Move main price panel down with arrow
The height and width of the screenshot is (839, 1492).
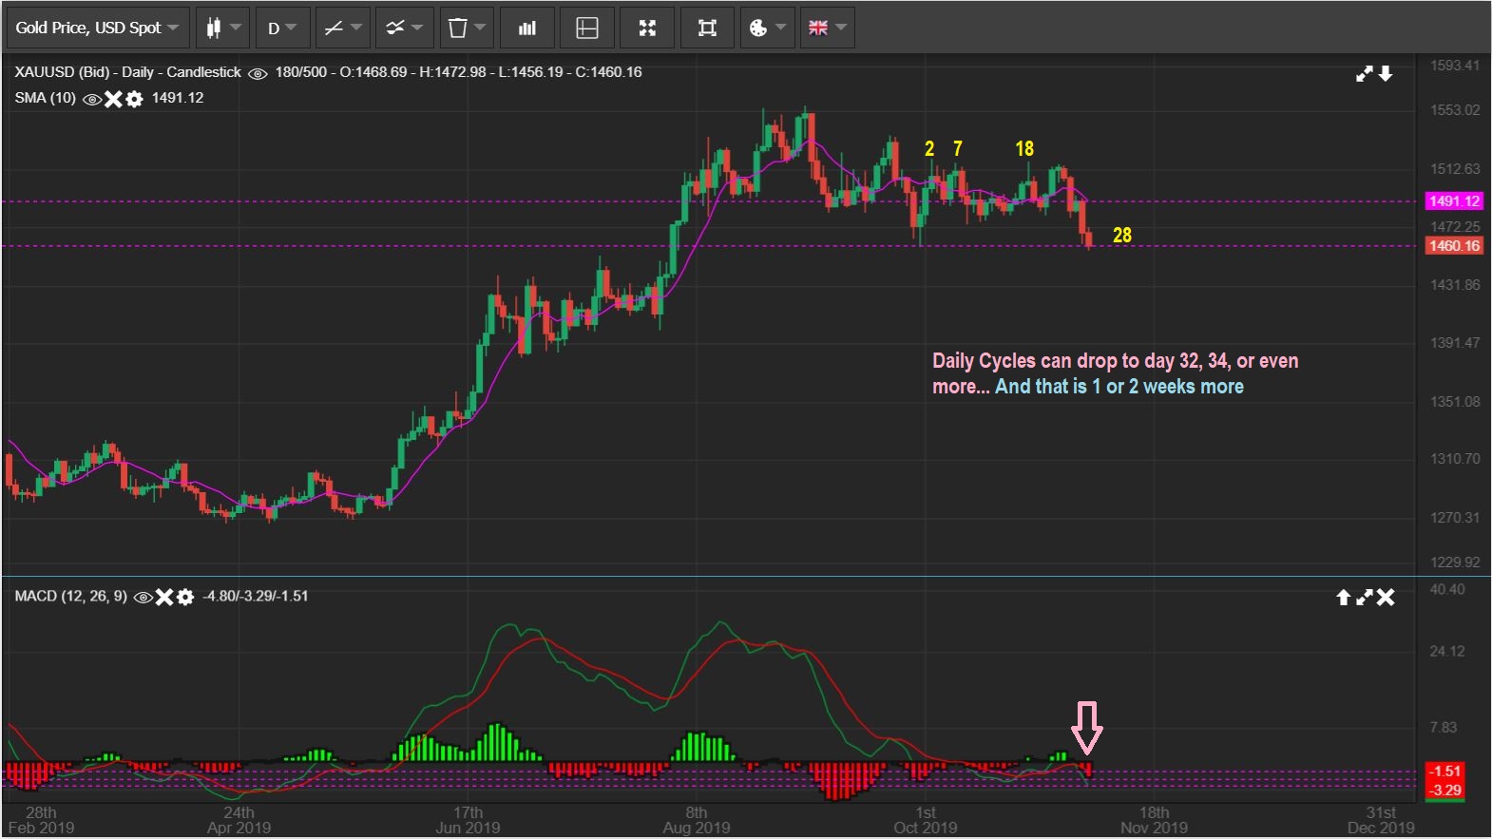pyautogui.click(x=1386, y=73)
